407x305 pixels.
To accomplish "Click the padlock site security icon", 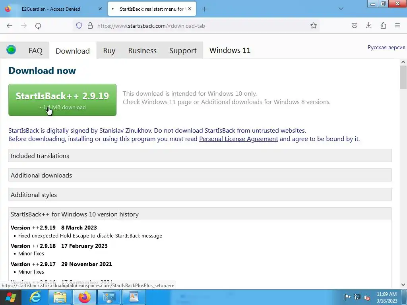I will [x=90, y=26].
